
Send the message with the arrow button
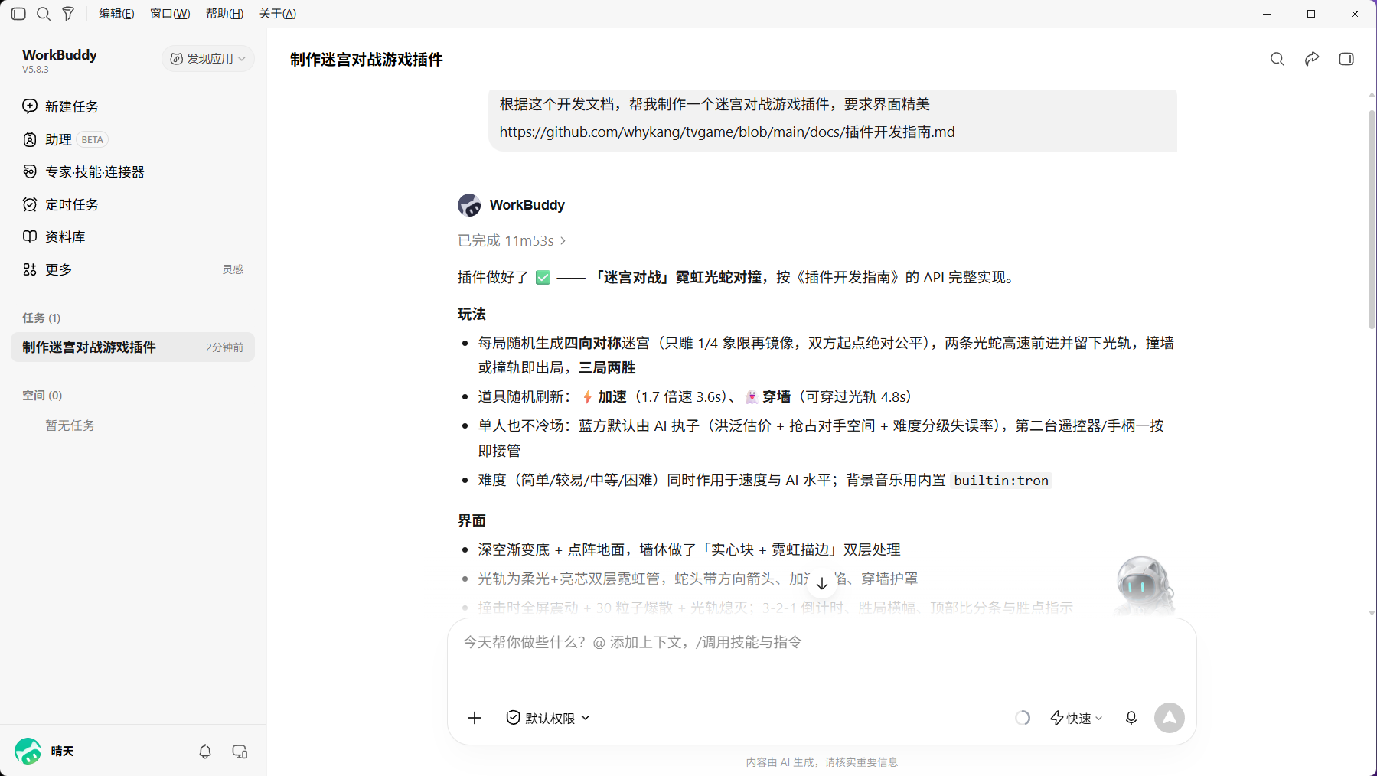tap(1170, 718)
